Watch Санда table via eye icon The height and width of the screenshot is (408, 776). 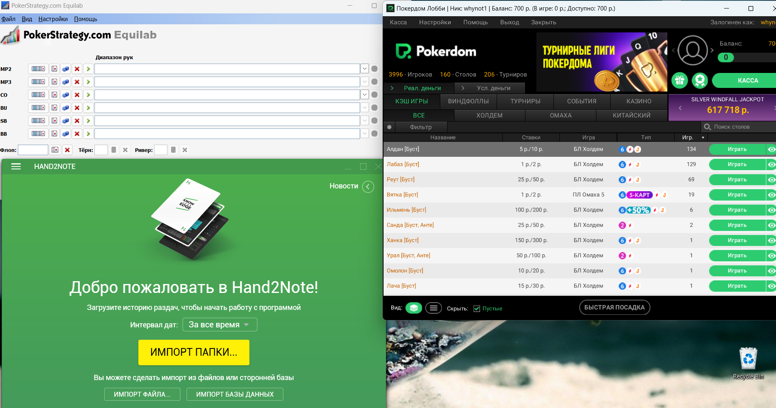(771, 225)
